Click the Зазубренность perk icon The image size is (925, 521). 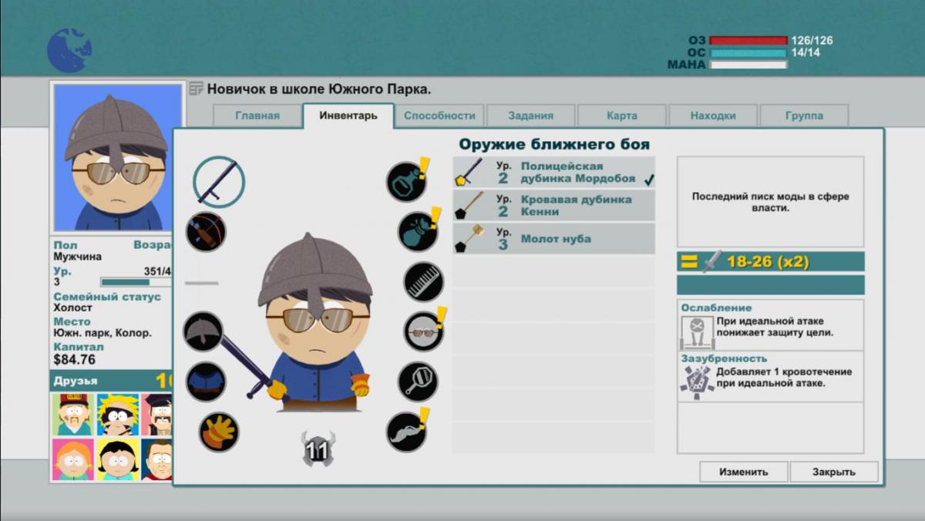coord(696,382)
